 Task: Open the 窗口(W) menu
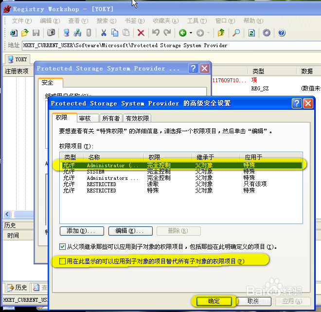click(225, 21)
